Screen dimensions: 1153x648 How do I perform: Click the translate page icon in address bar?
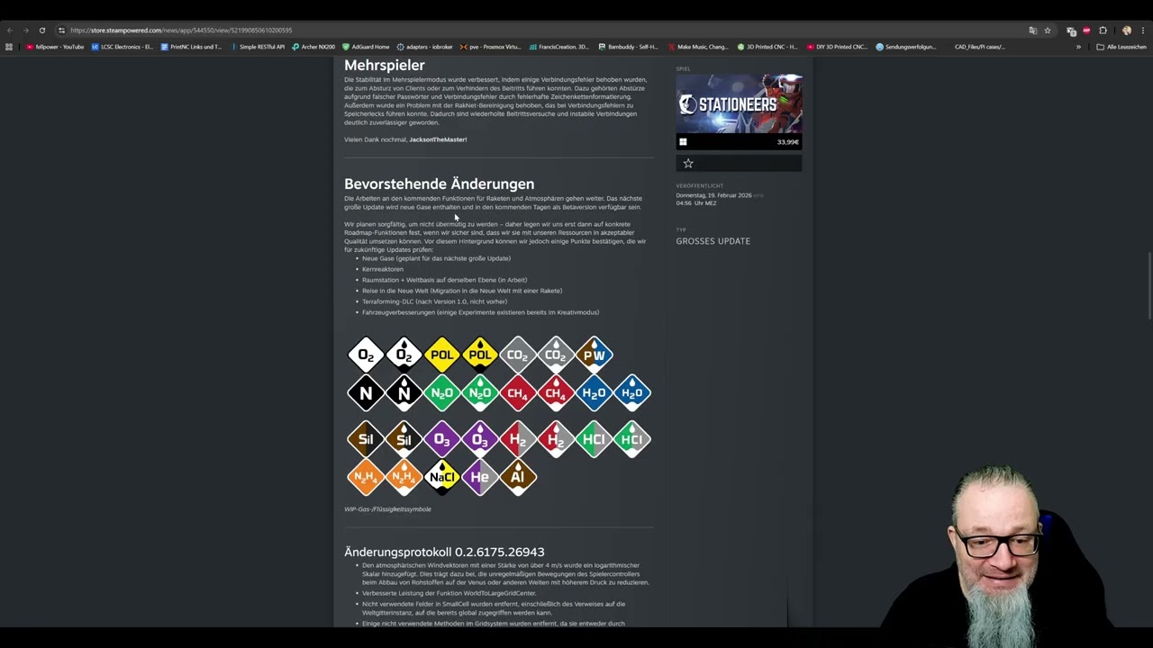(1032, 31)
